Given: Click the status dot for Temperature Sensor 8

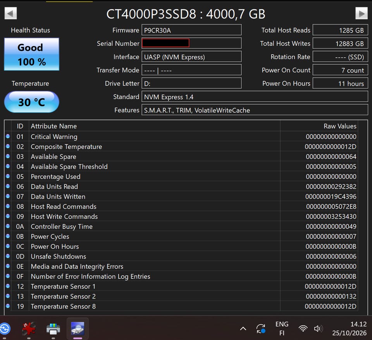Looking at the screenshot, I should click(8, 306).
